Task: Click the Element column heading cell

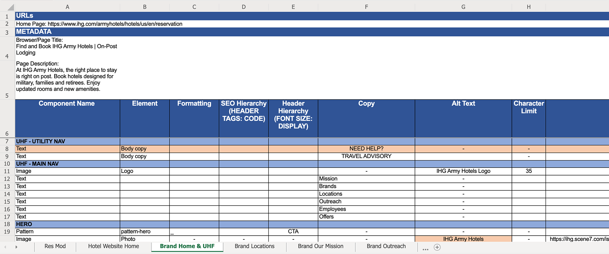Action: pyautogui.click(x=145, y=118)
